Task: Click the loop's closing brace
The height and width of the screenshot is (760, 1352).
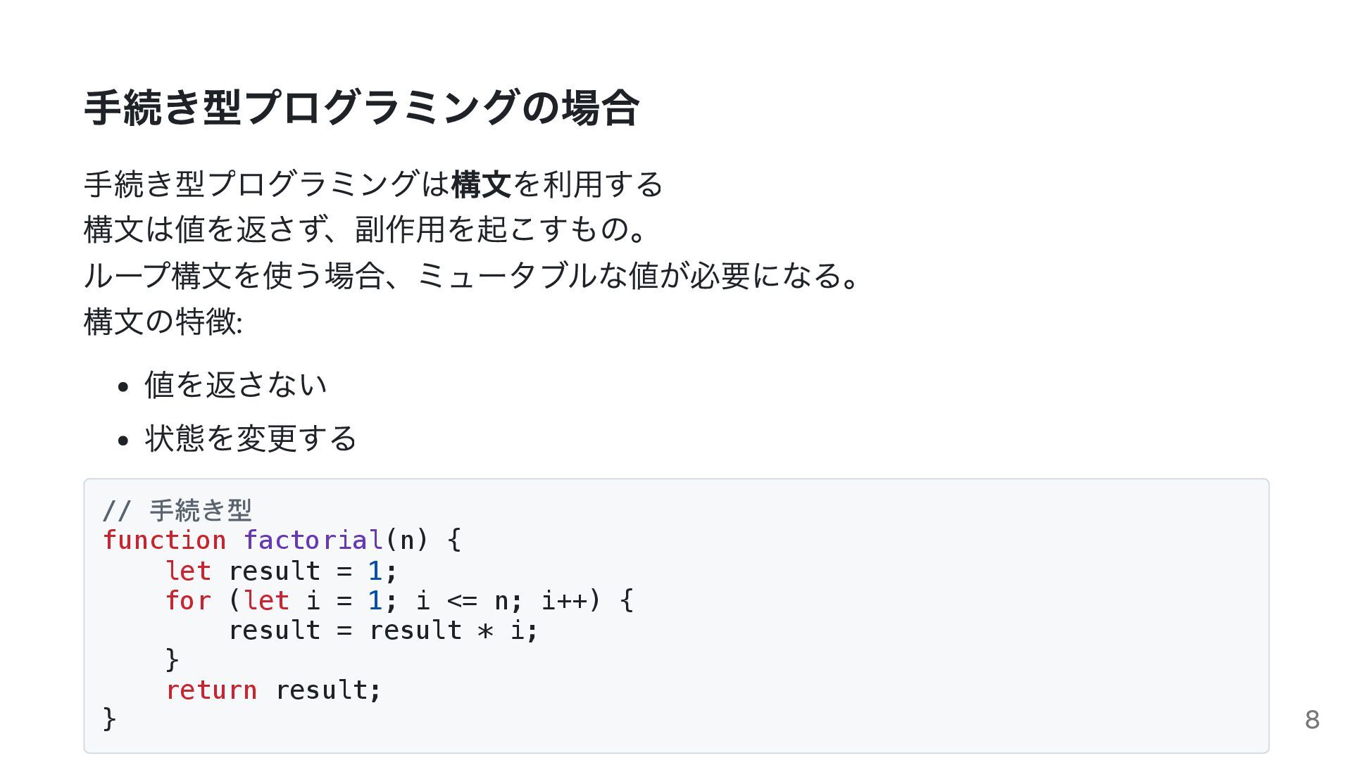Action: (173, 660)
